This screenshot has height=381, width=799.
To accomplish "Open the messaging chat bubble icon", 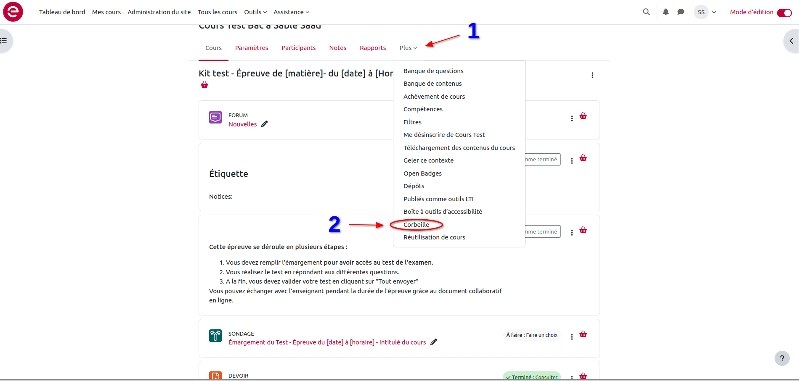I will (x=681, y=12).
